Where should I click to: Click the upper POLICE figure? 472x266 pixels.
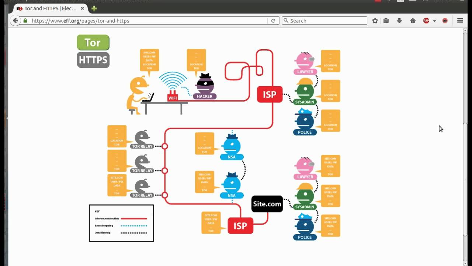[305, 122]
